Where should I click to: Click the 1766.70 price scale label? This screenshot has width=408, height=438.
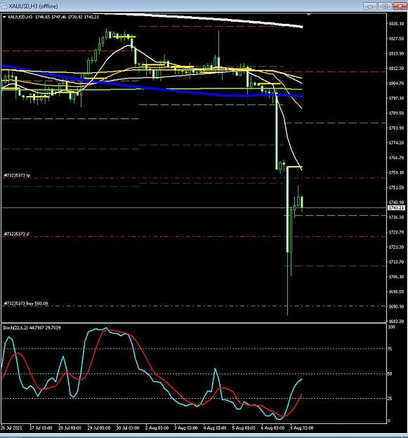396,158
